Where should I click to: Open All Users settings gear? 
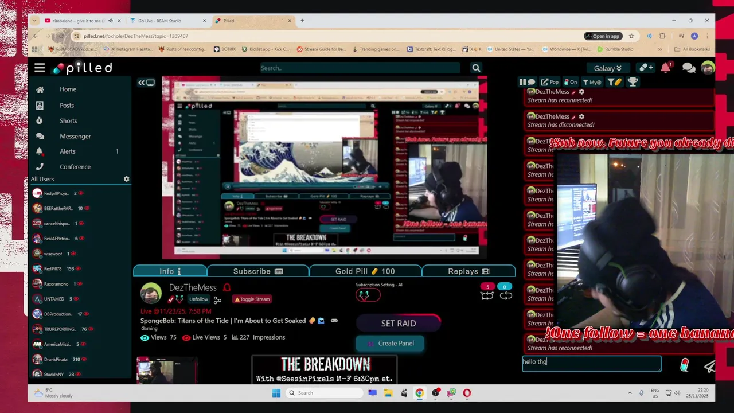[x=126, y=179]
